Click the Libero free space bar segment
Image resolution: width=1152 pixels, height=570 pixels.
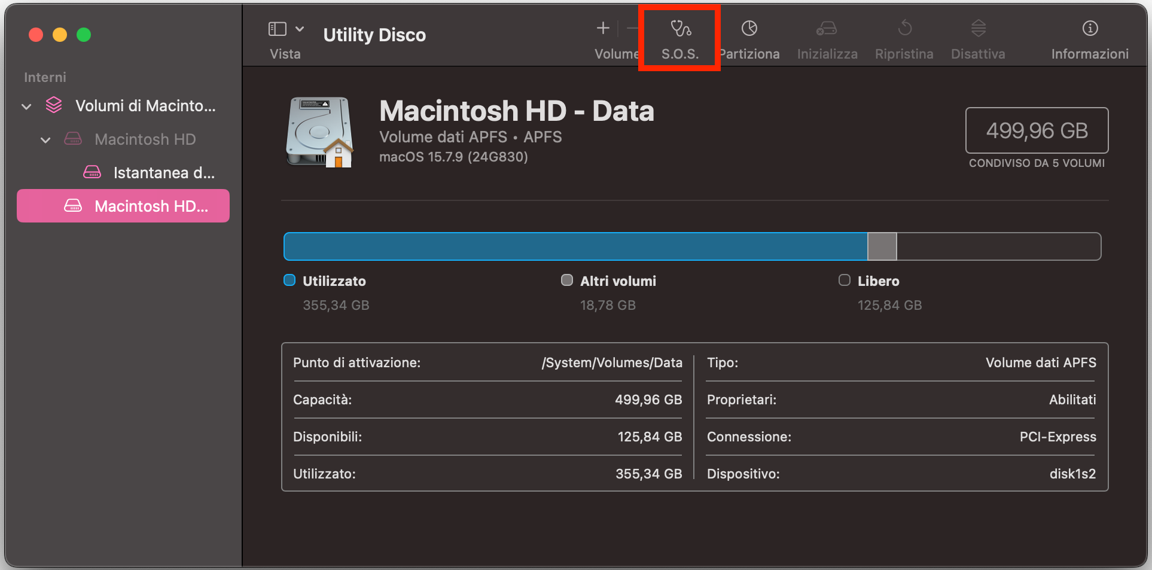click(x=999, y=246)
